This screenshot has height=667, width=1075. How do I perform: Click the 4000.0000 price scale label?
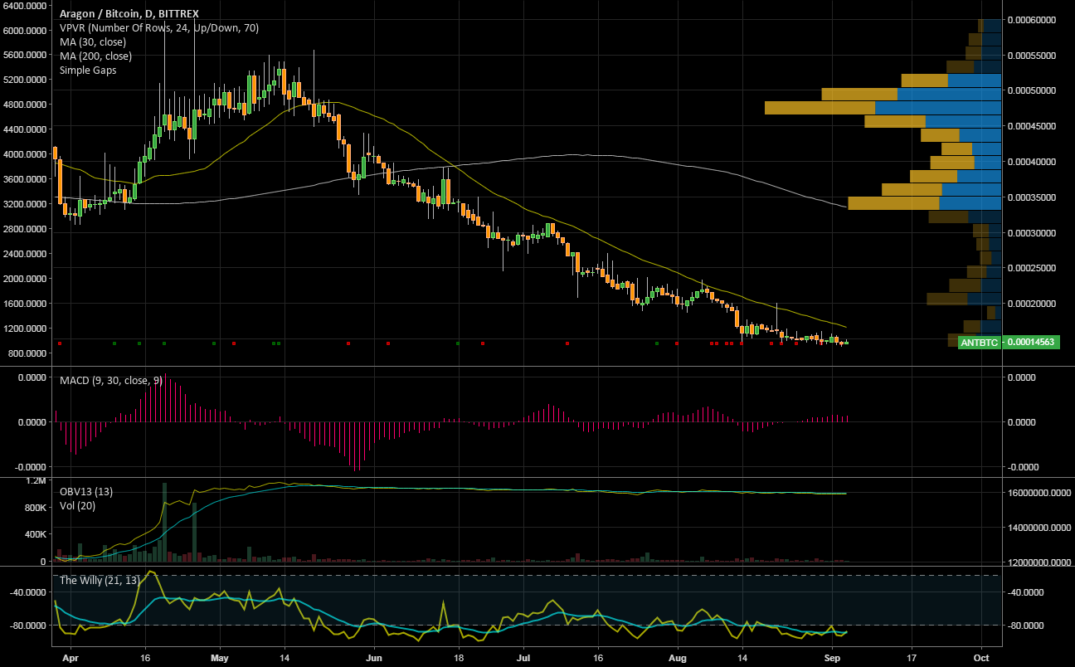23,154
